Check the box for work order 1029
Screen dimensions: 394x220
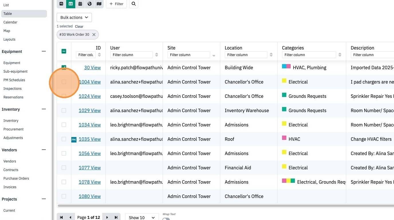(64, 110)
